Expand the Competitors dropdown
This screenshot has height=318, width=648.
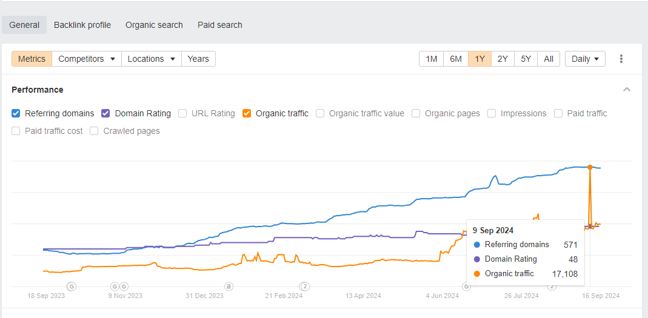pos(87,59)
